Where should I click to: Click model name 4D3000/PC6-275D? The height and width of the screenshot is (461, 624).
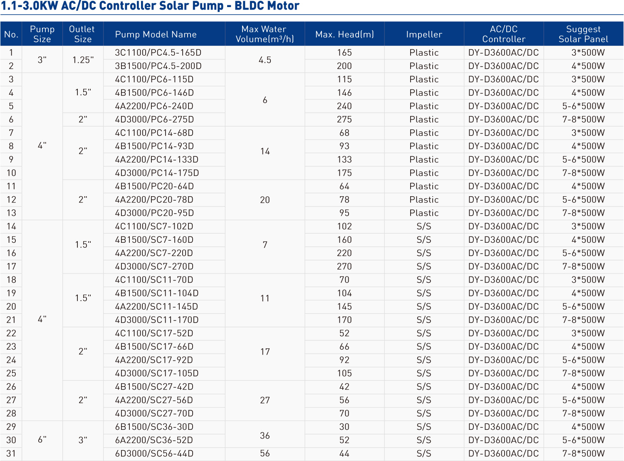[154, 120]
